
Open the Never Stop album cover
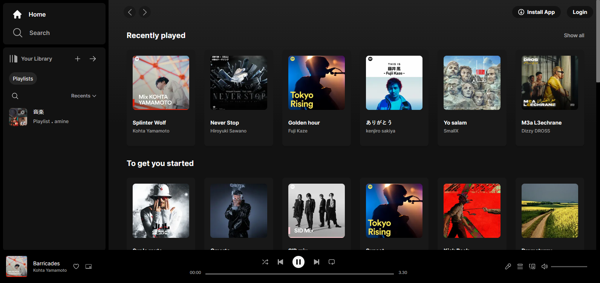coord(239,83)
